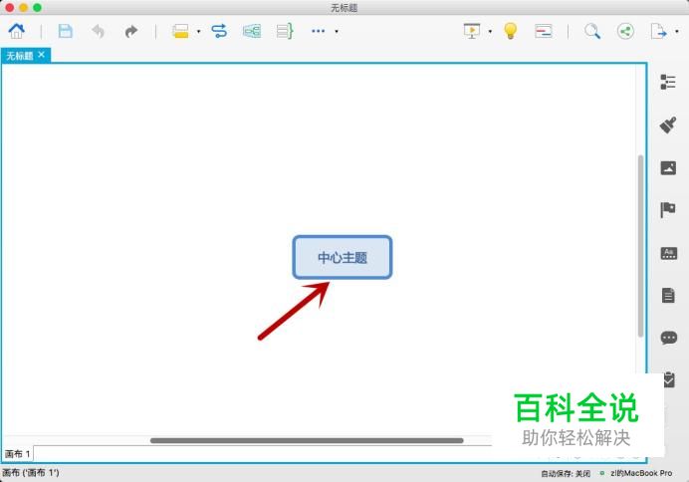Image resolution: width=689 pixels, height=482 pixels.
Task: Click the horizontal scrollbar thumb
Action: point(307,441)
